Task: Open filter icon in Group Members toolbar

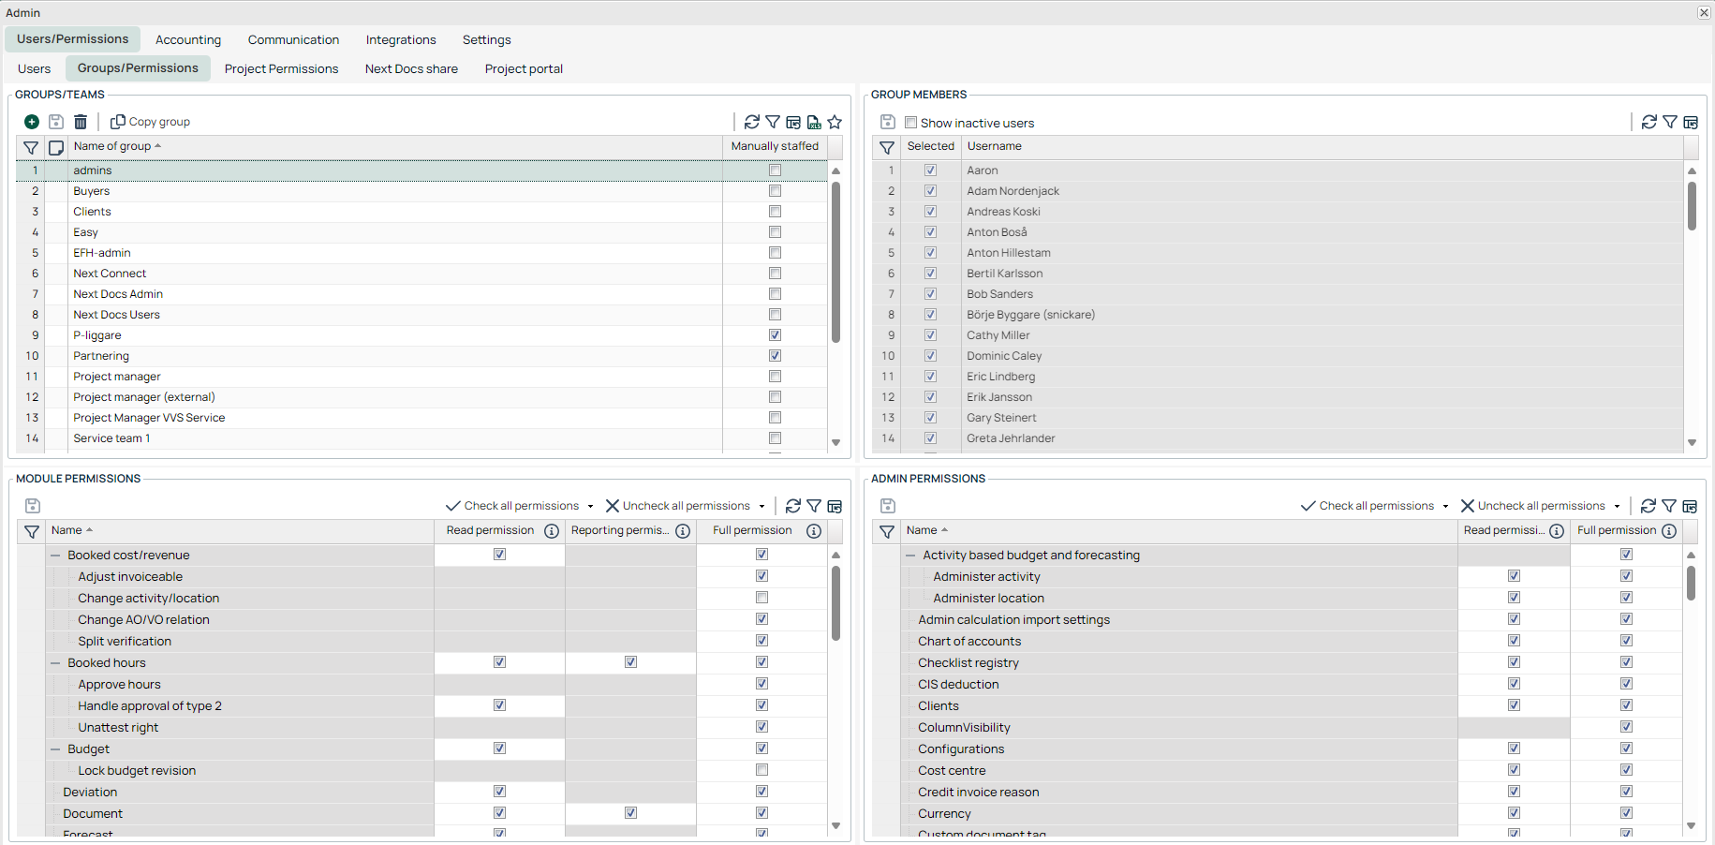Action: click(x=1670, y=122)
